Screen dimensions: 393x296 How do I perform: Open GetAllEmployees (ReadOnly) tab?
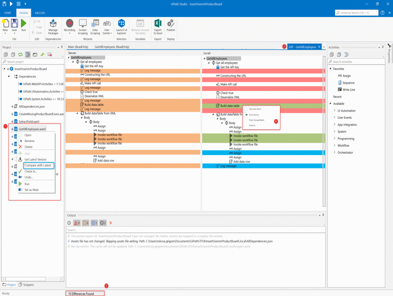point(112,47)
